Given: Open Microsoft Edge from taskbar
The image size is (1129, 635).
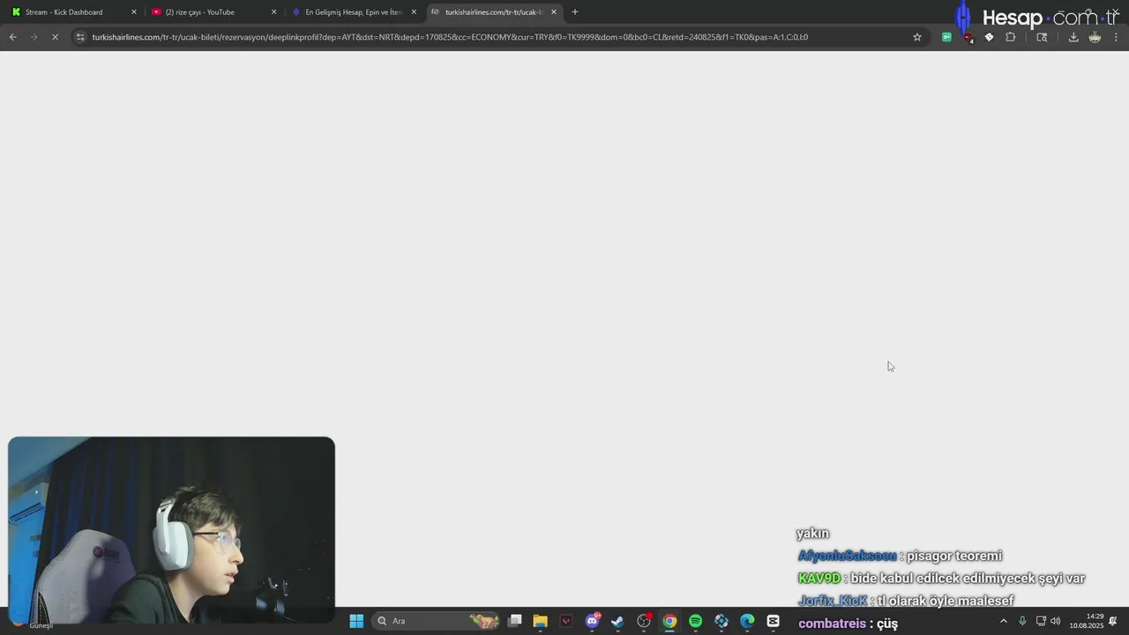Looking at the screenshot, I should click(747, 621).
